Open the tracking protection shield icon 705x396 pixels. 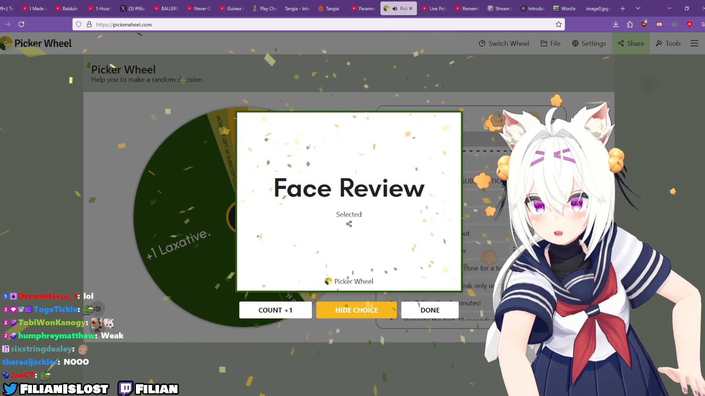[79, 25]
